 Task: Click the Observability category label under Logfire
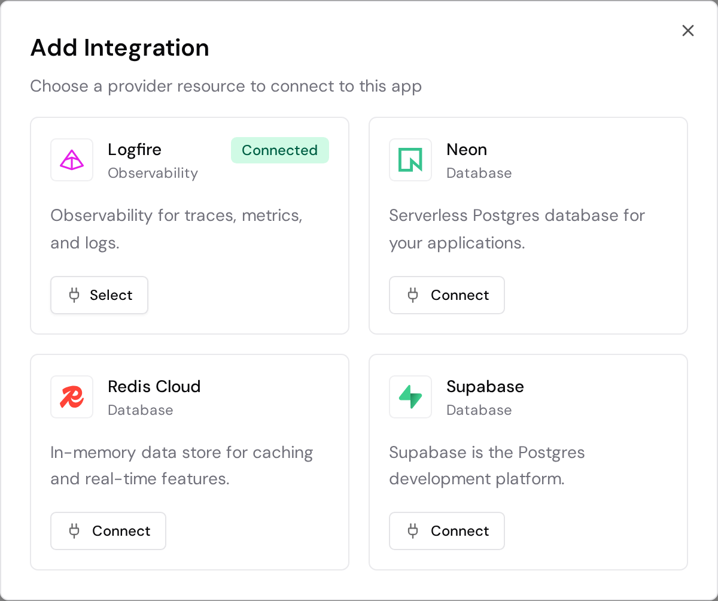(x=153, y=173)
